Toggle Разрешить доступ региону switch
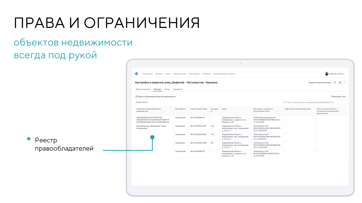This screenshot has width=362, height=203. tap(334, 83)
